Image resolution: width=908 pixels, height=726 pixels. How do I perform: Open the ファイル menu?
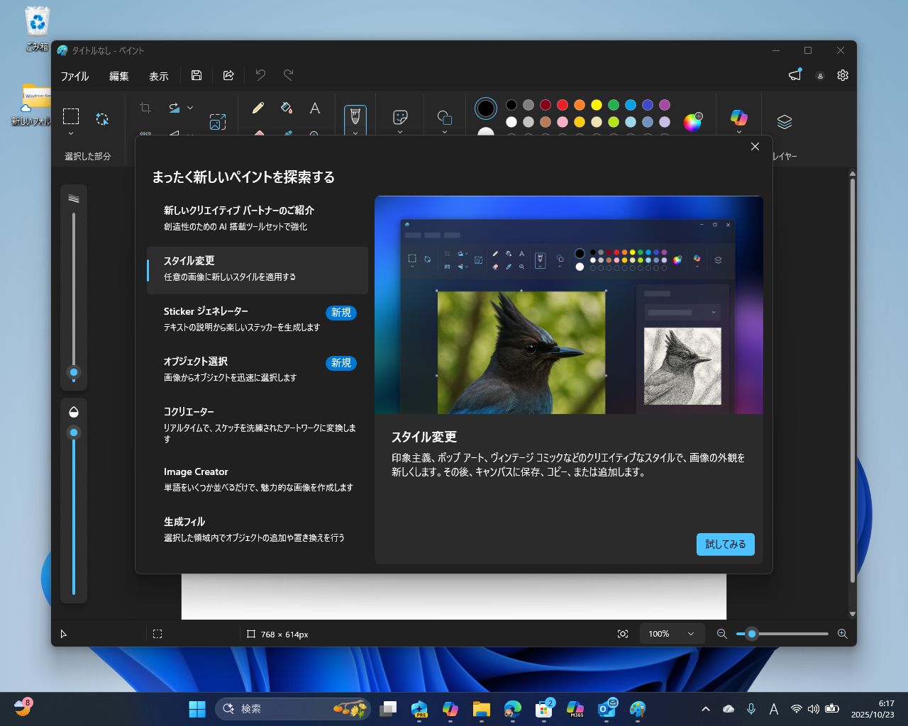74,76
